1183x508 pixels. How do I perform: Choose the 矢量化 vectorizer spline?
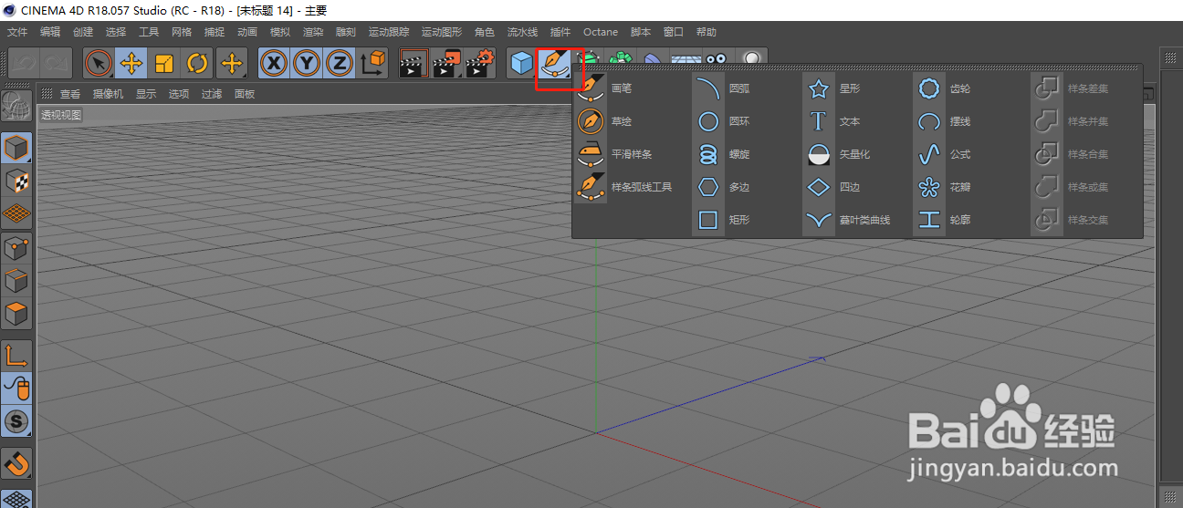tap(839, 154)
